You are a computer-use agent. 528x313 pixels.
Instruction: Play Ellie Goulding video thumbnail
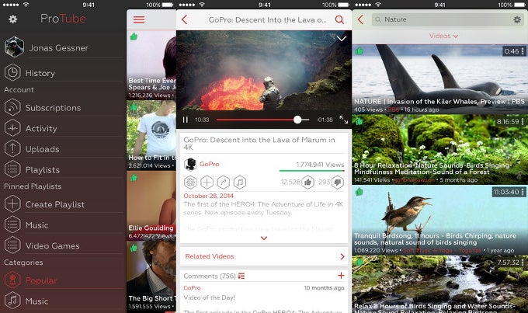(151, 205)
